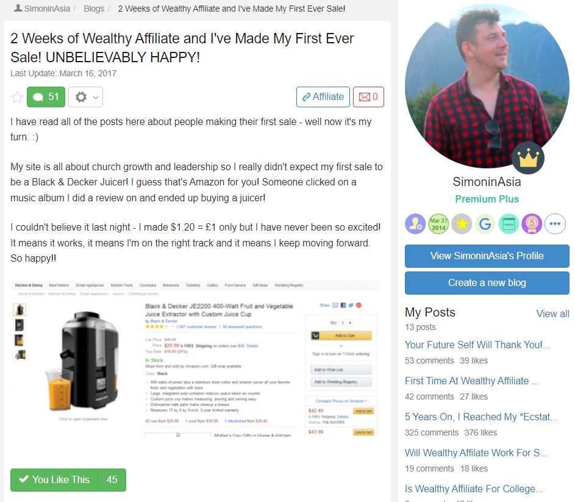Viewport: 575px width, 502px height.
Task: Open the Black & Decker juicer screenshot image
Action: (x=195, y=359)
